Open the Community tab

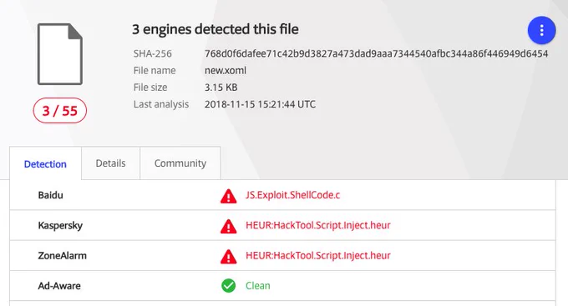pos(180,163)
